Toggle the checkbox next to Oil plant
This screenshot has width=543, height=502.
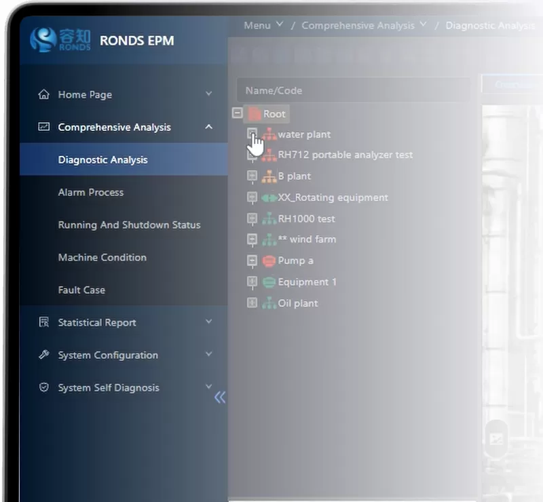tap(252, 303)
